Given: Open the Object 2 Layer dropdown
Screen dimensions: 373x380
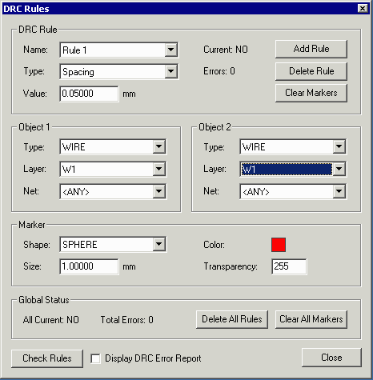Looking at the screenshot, I should (293, 169).
